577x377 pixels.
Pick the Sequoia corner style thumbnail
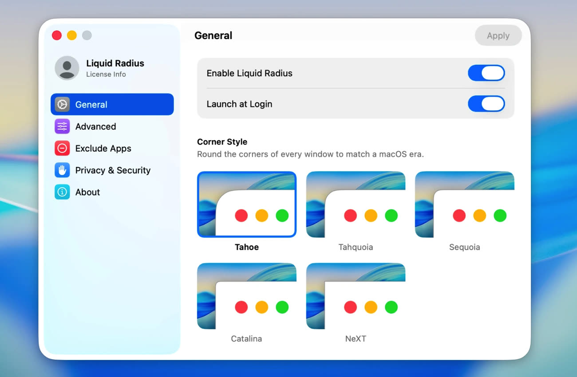coord(465,204)
